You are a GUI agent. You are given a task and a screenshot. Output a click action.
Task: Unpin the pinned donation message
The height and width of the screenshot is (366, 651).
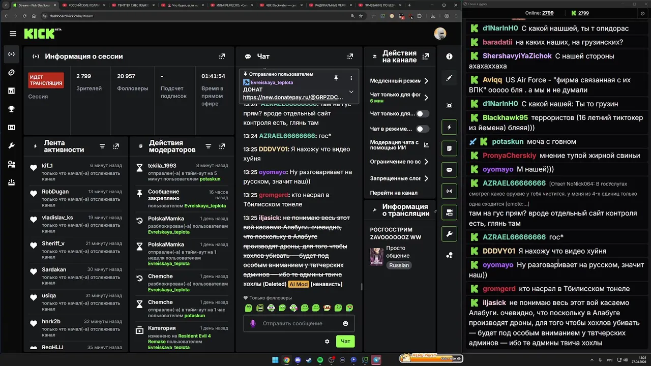pyautogui.click(x=336, y=78)
